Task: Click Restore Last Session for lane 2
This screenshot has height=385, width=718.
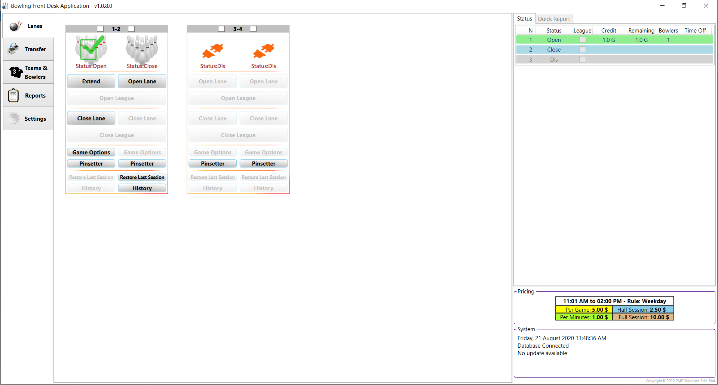Action: tap(142, 177)
